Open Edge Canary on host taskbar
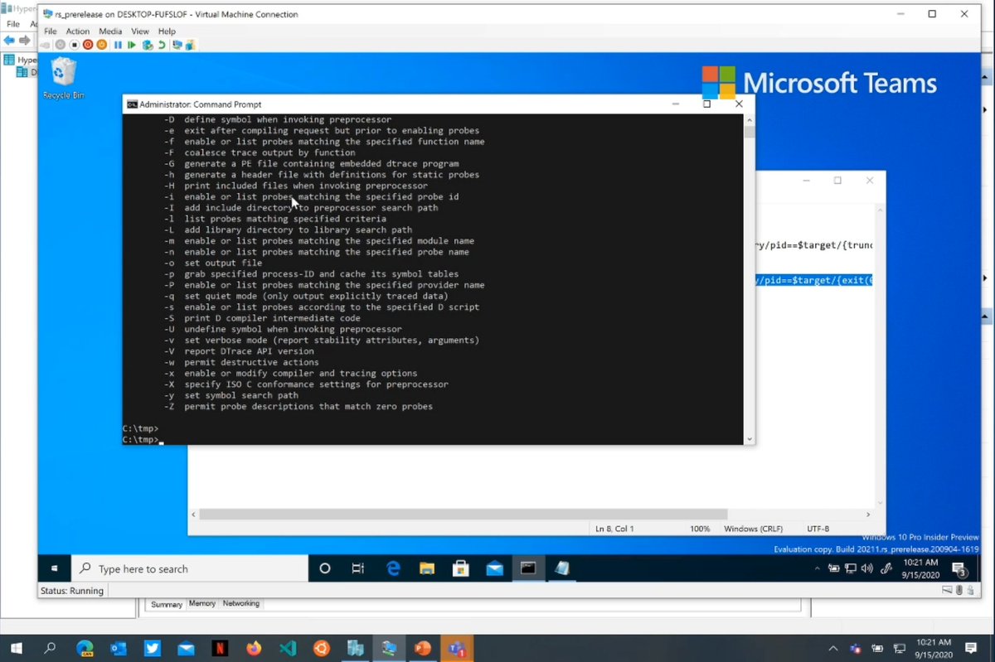The height and width of the screenshot is (662, 995). (x=85, y=648)
